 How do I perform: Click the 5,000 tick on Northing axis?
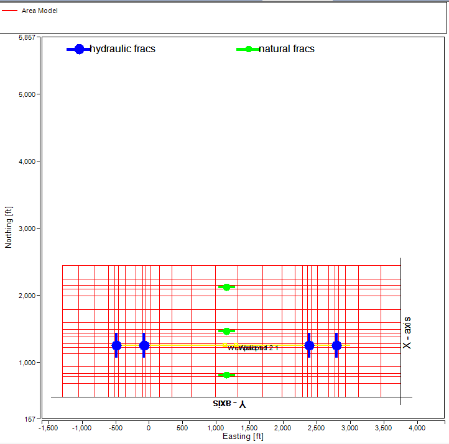point(24,94)
